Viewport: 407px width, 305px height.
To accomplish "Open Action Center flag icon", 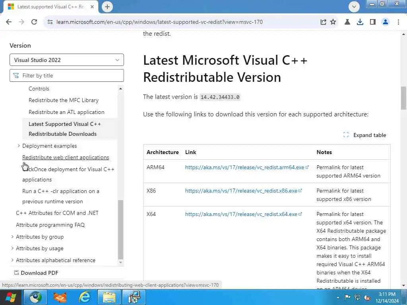I will pyautogui.click(x=347, y=297).
